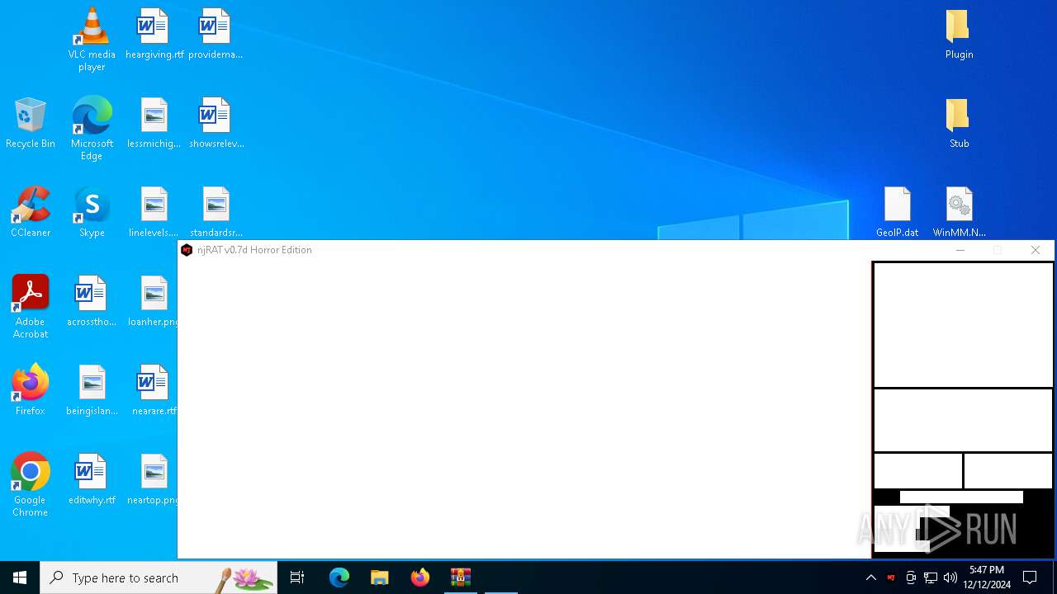The image size is (1057, 594).
Task: Minimize the njRAT window
Action: [x=960, y=250]
